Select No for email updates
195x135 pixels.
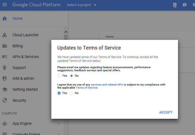coord(71,76)
